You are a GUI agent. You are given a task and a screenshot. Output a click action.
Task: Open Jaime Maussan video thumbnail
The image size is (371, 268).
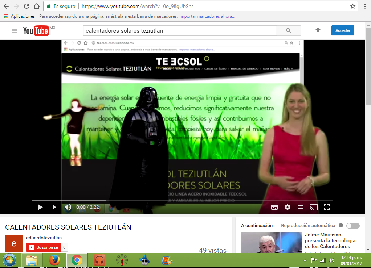point(272,243)
